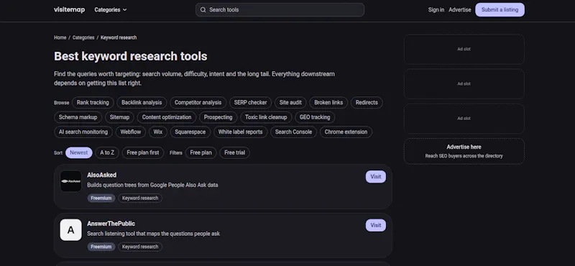Expand the Categories dropdown menu
Screen dimensions: 575x266
111,10
